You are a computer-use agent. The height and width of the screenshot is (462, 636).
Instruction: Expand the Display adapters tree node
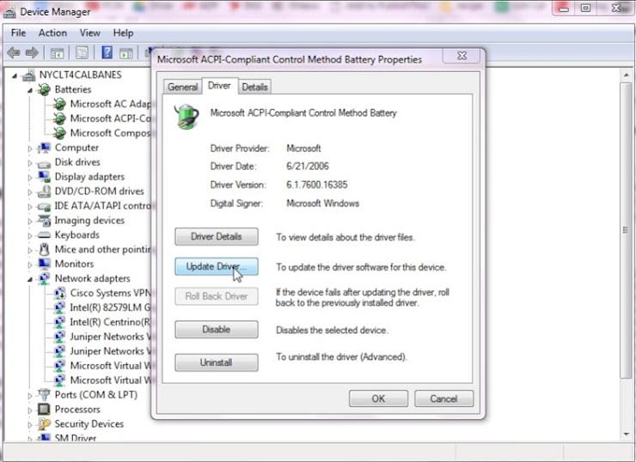coord(29,178)
